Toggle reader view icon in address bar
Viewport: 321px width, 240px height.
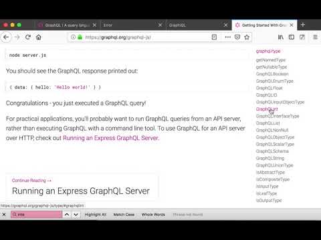point(214,37)
